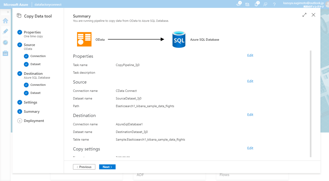The image size is (329, 181).
Task: Select the Deployment step
Action: coord(31,121)
